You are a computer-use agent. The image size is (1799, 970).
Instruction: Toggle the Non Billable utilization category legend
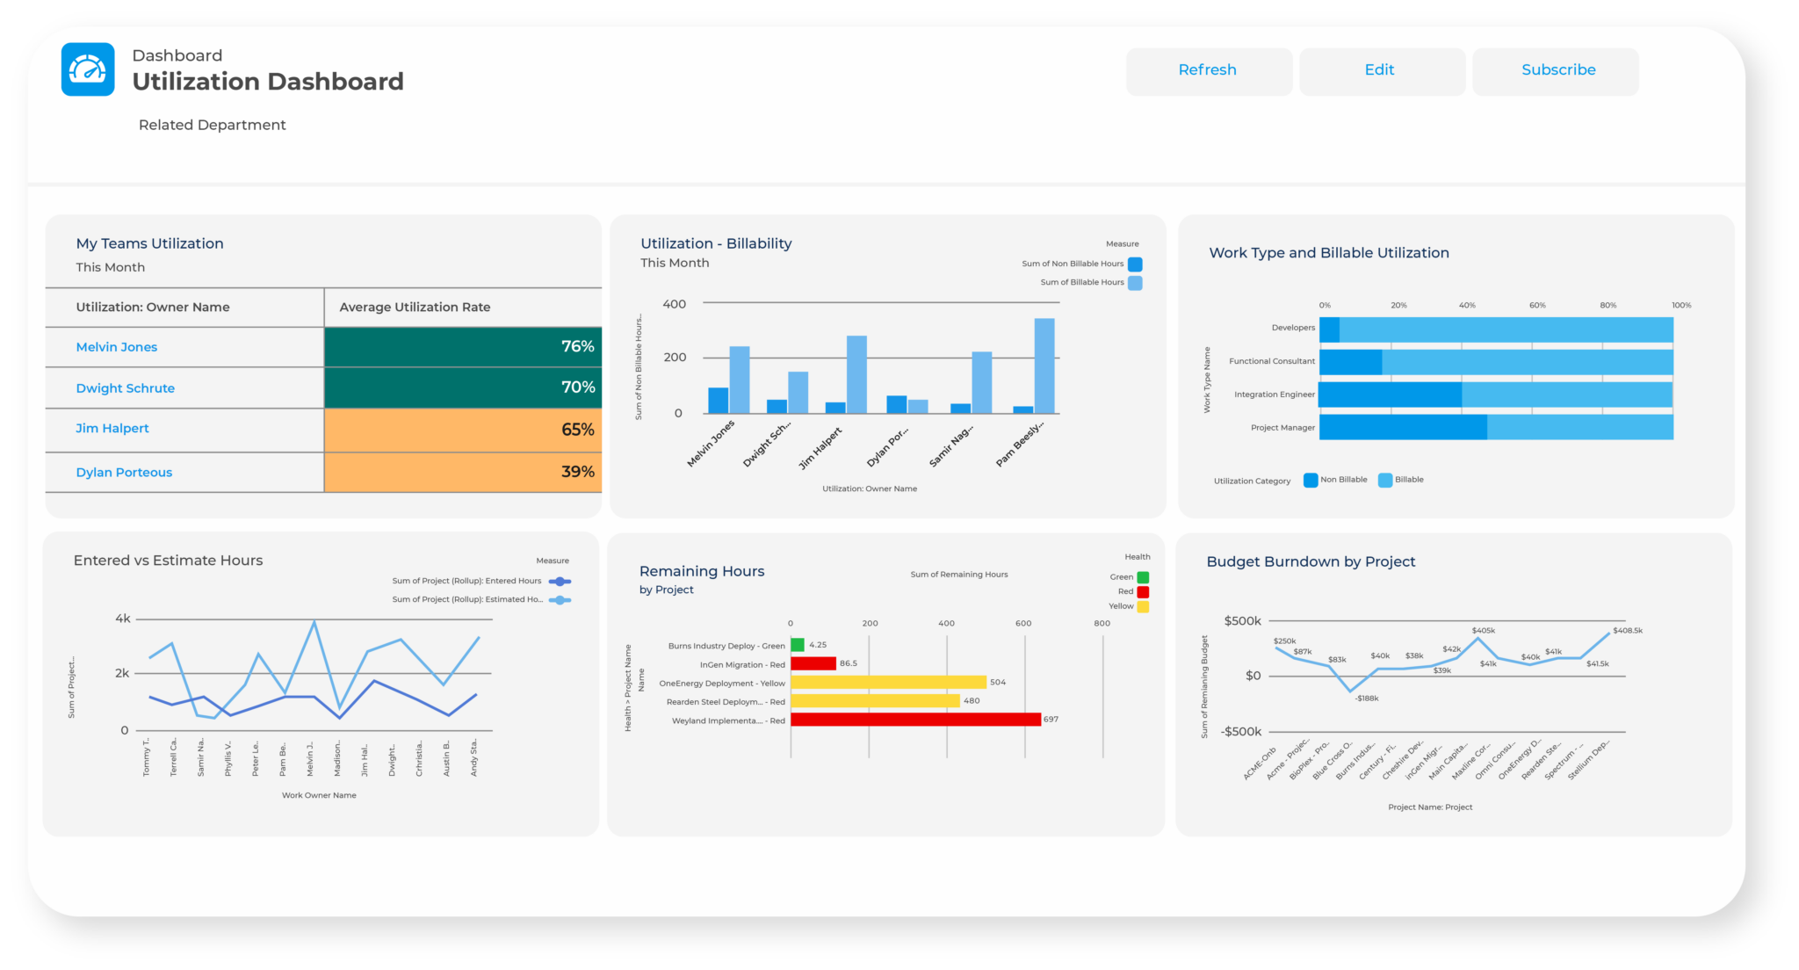pos(1311,480)
